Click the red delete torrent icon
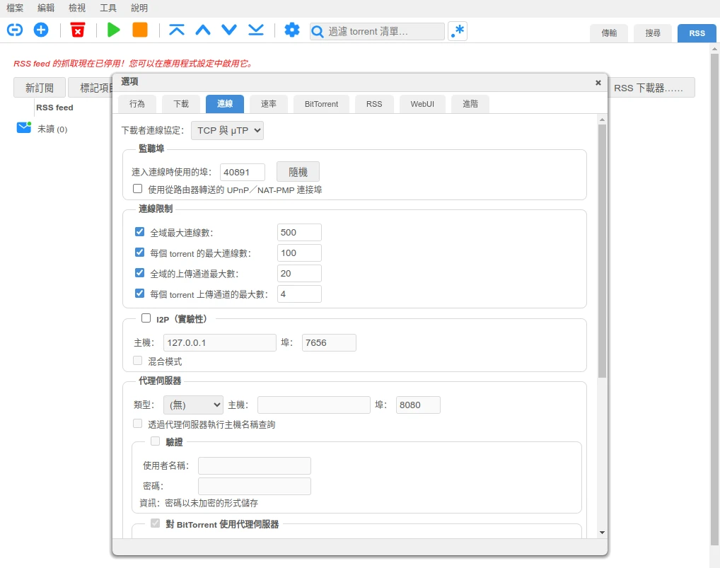 [78, 30]
